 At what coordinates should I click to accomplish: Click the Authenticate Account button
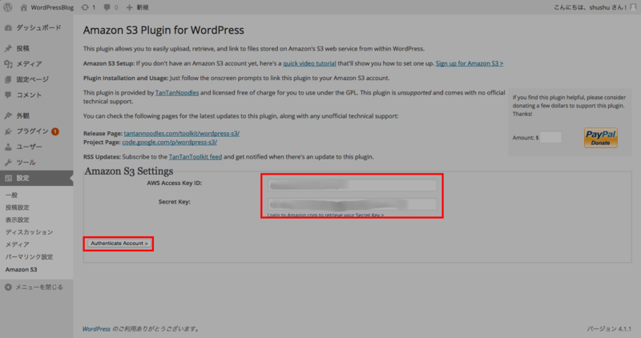coord(119,243)
